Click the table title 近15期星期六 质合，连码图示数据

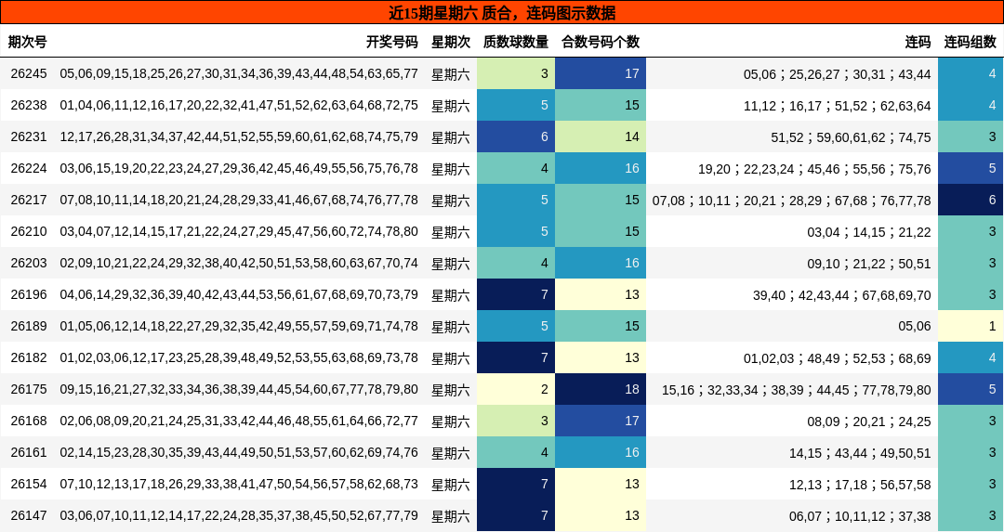[x=502, y=12]
